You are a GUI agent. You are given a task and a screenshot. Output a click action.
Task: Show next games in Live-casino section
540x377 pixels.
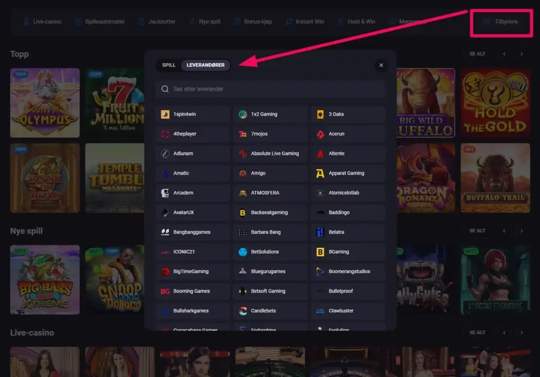click(x=522, y=332)
